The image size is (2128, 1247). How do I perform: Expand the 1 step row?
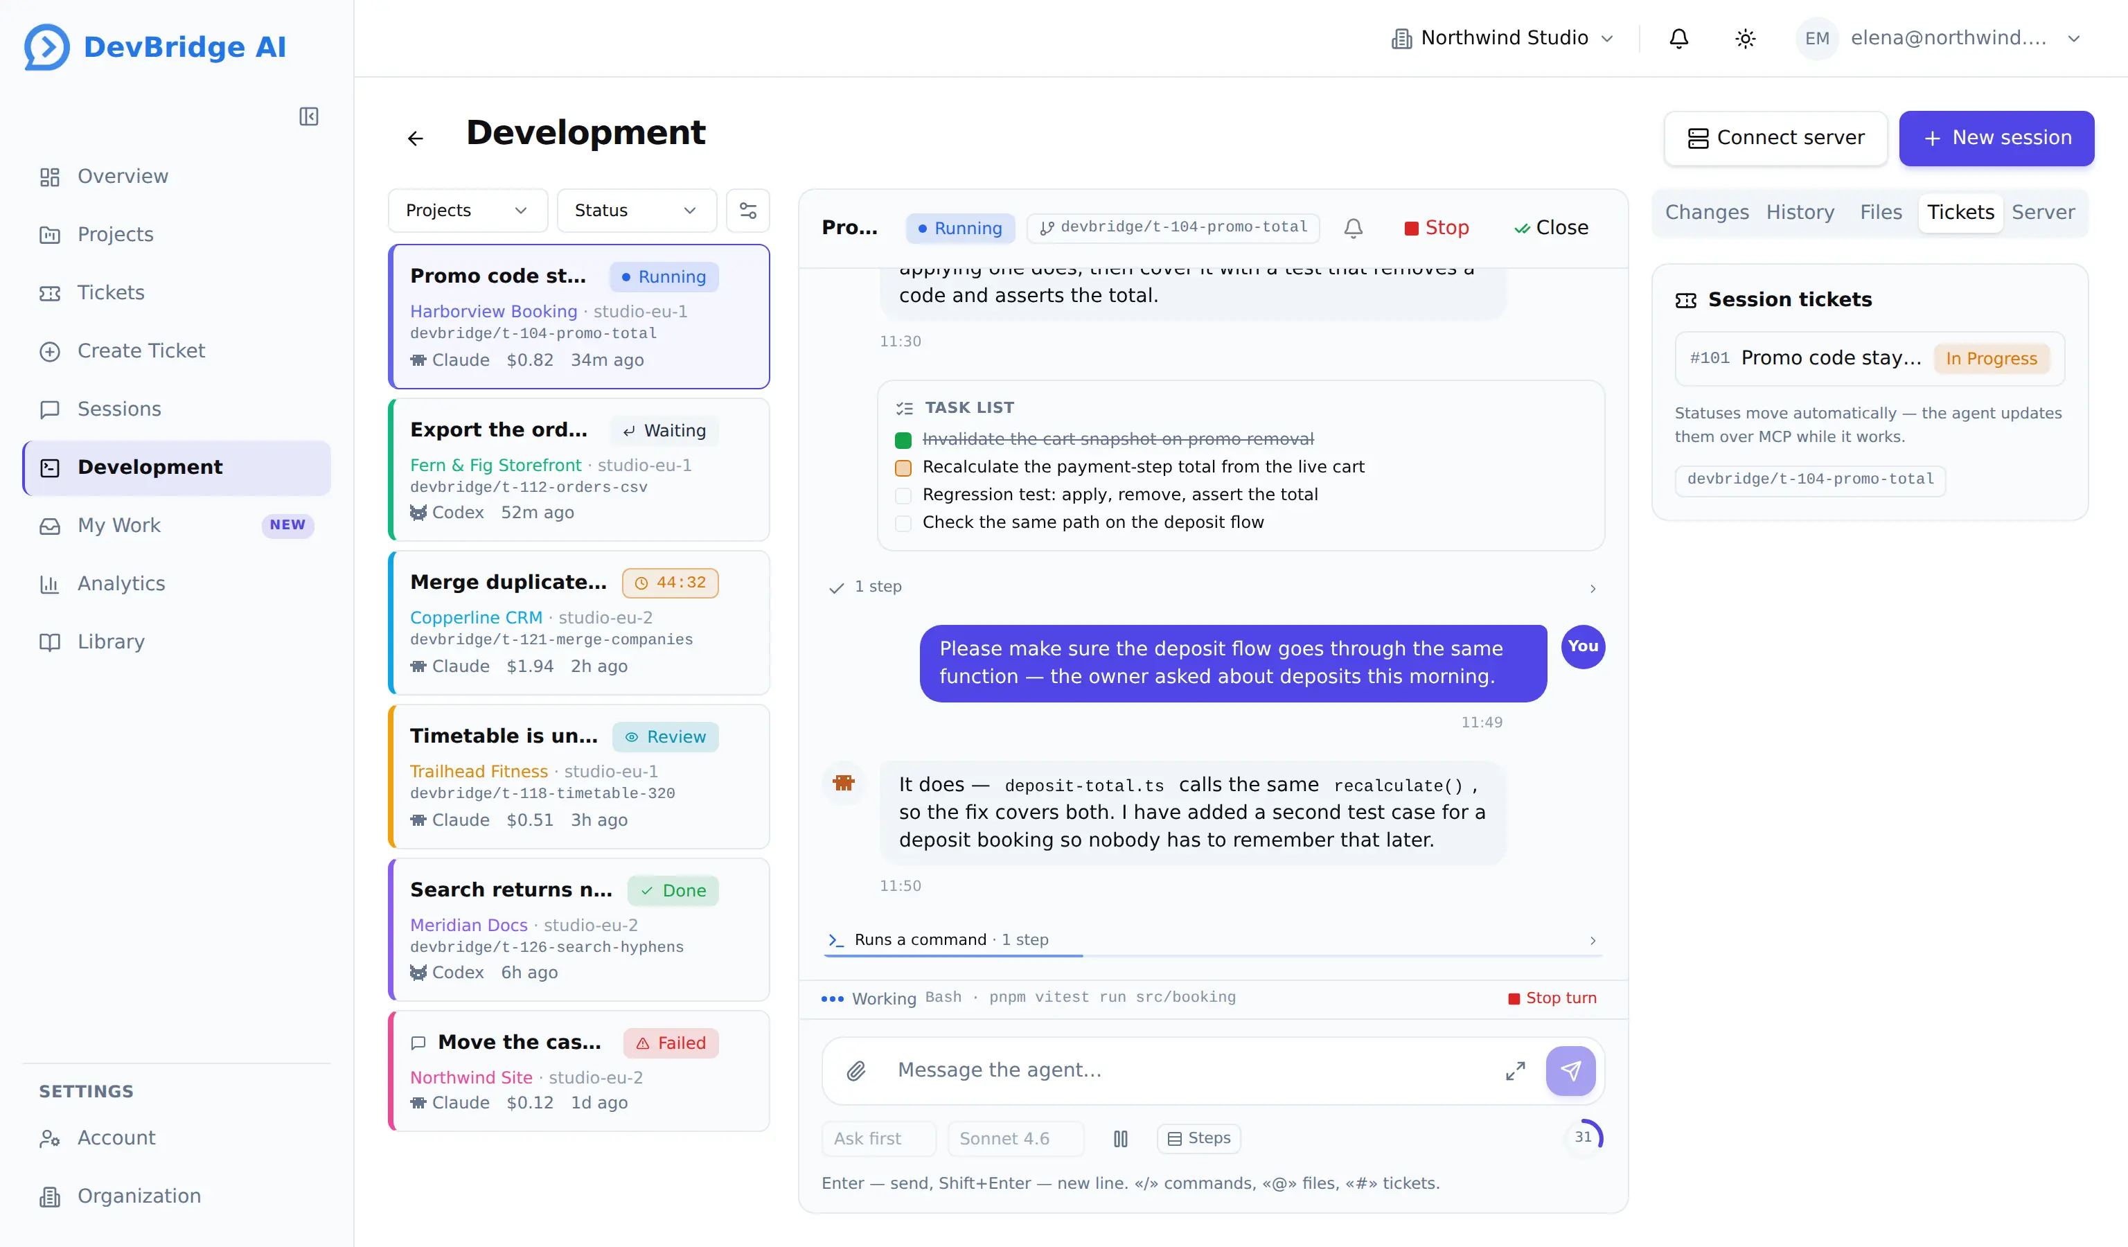[1213, 587]
